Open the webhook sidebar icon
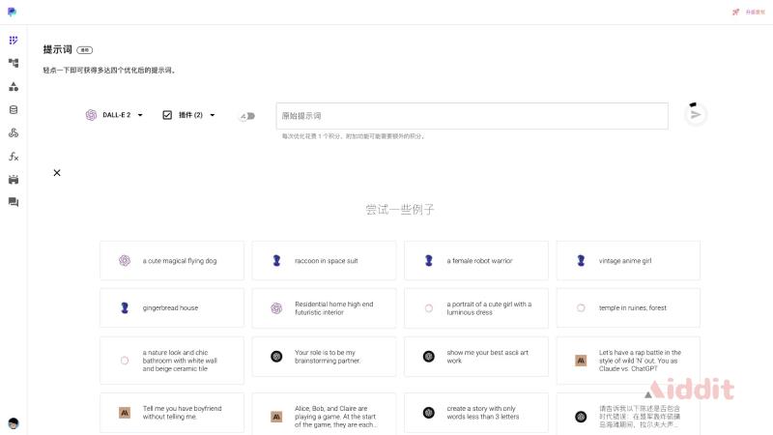This screenshot has width=773, height=435. click(x=14, y=132)
